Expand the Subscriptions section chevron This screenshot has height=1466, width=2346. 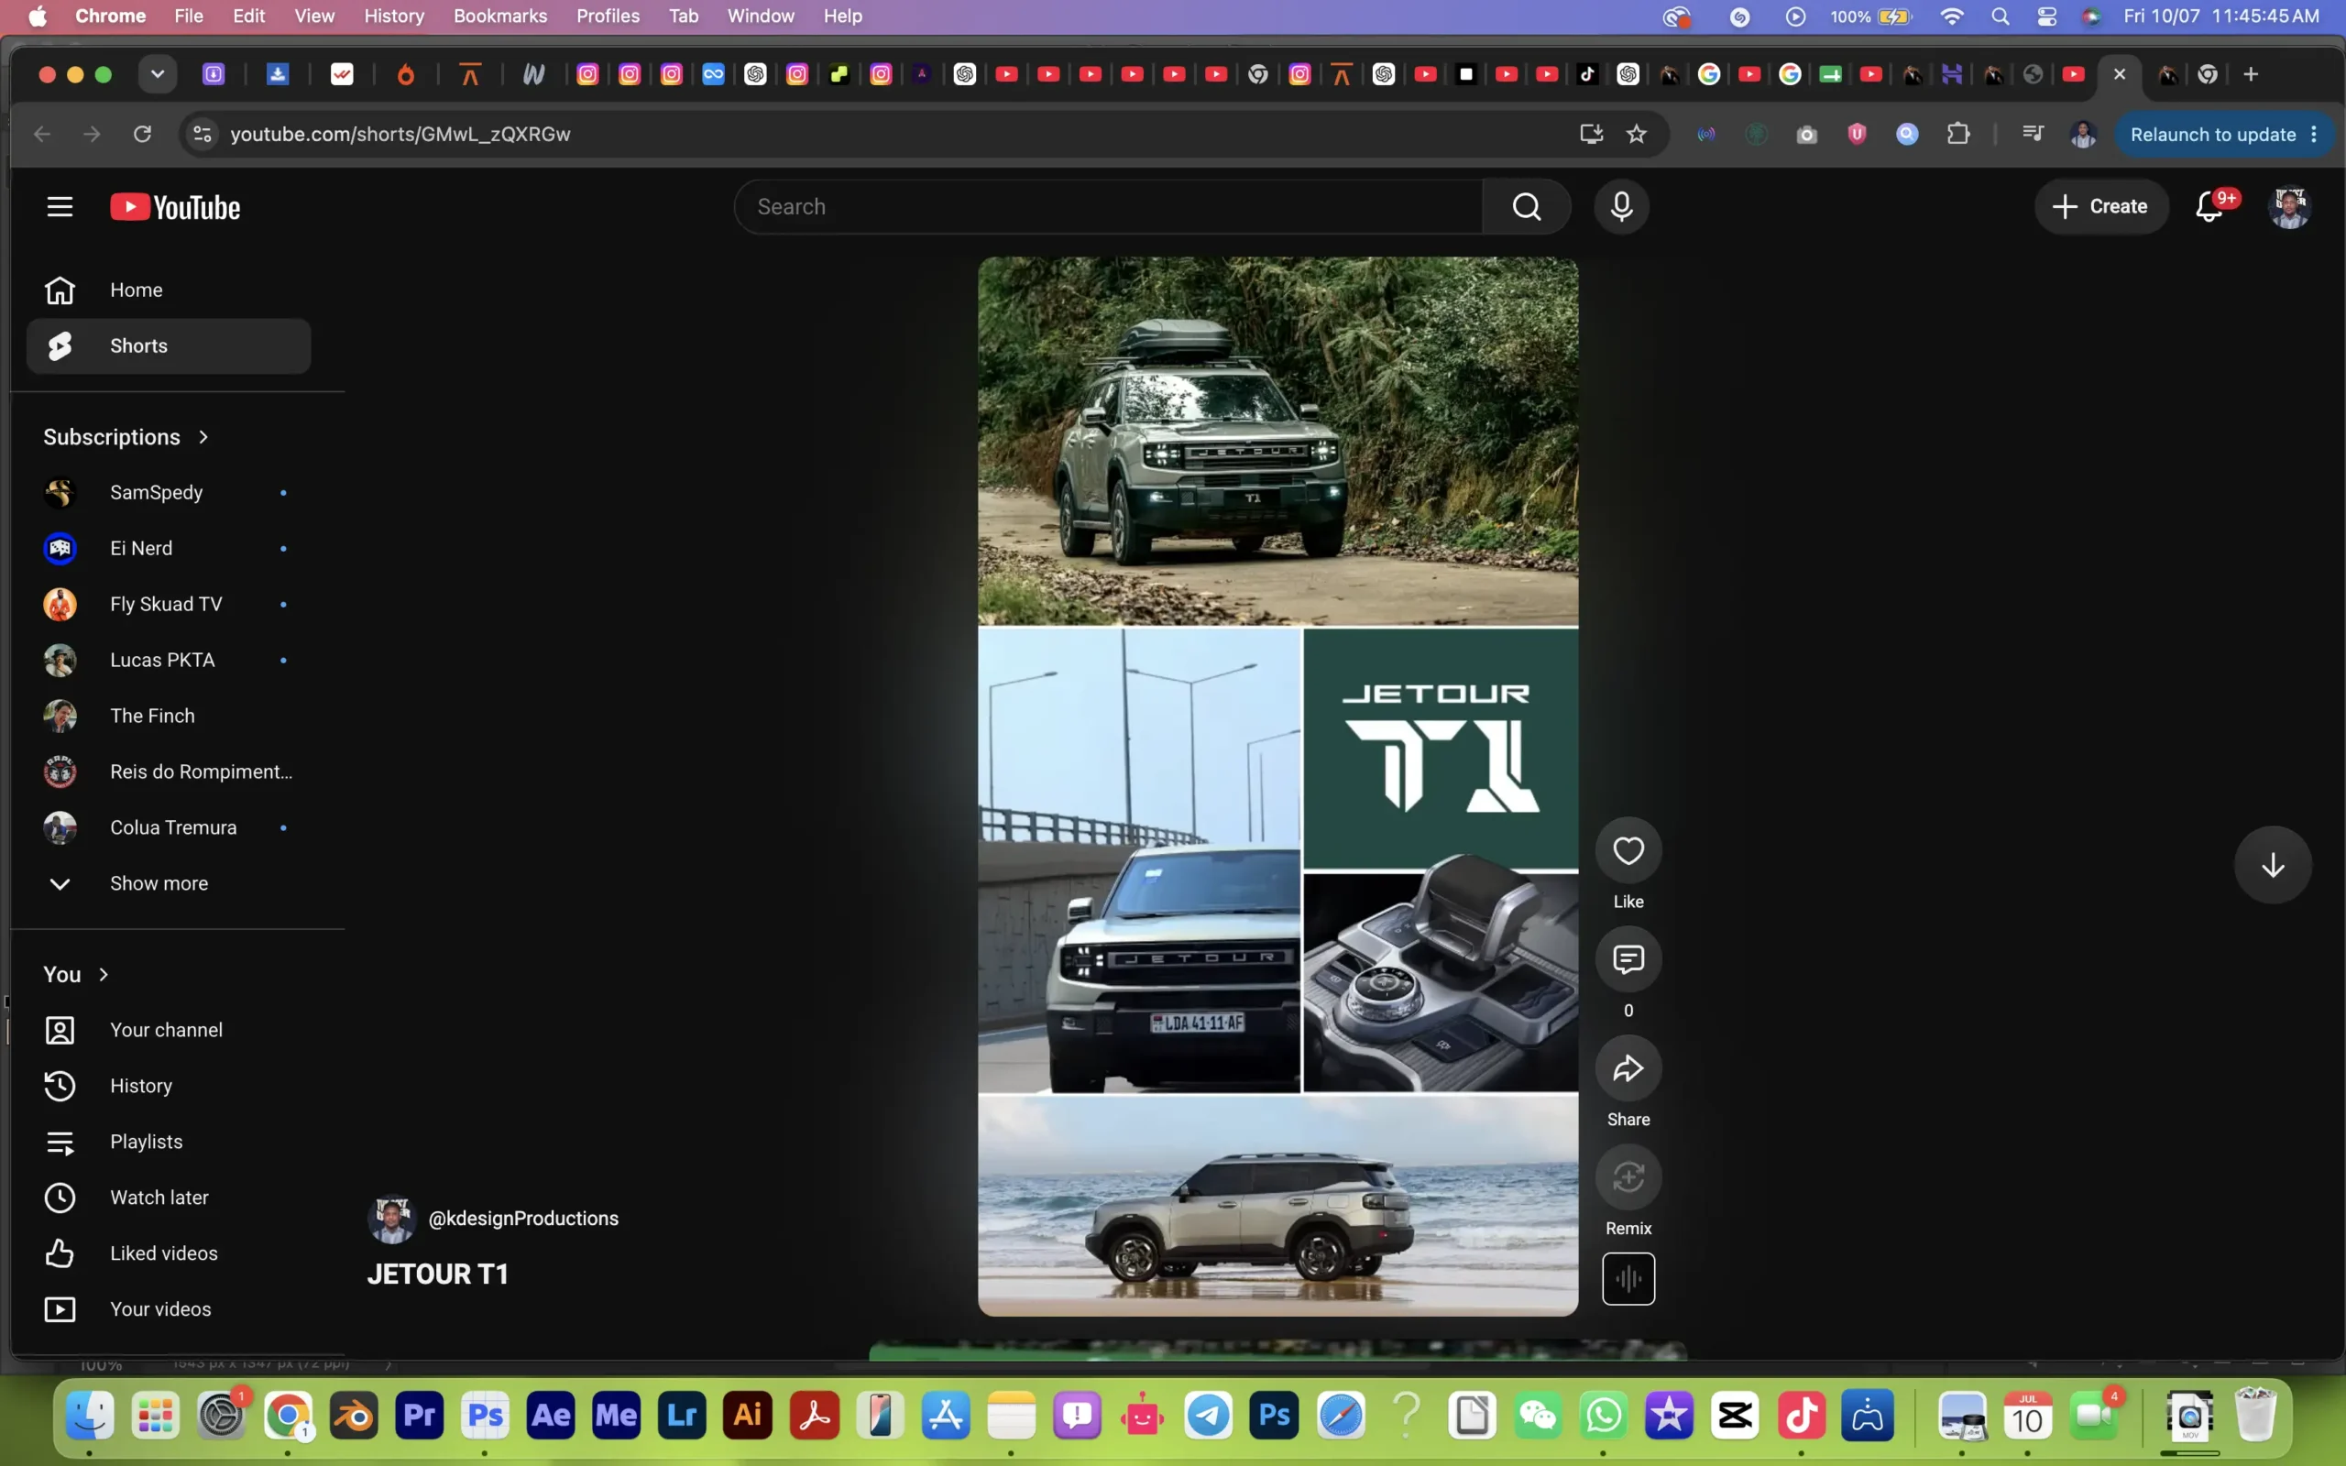[x=203, y=437]
